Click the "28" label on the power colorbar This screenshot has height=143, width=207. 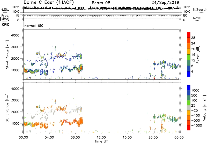(193, 38)
